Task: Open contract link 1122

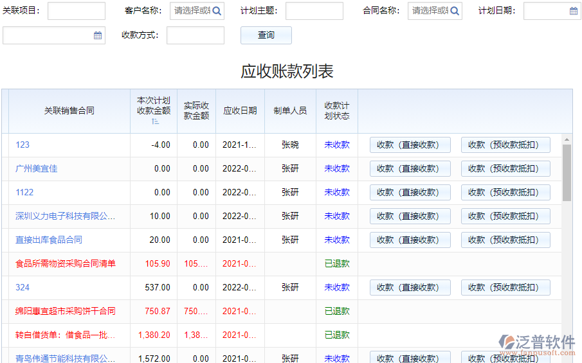Action: click(24, 193)
